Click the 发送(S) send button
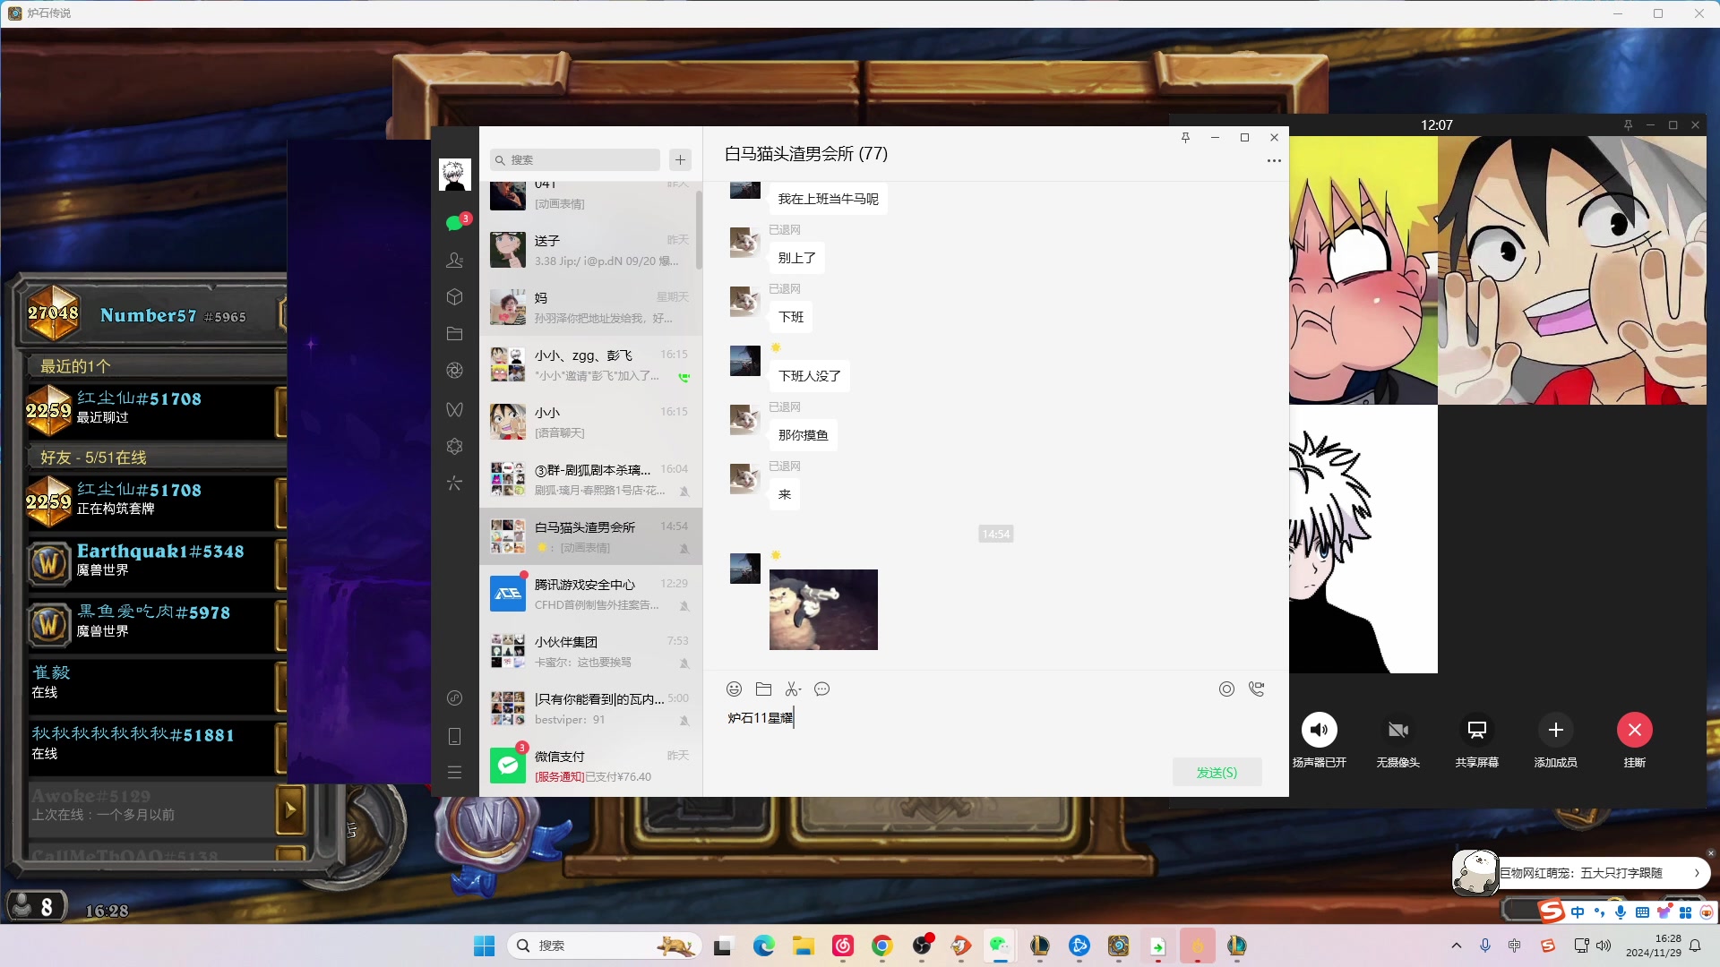 (1217, 772)
